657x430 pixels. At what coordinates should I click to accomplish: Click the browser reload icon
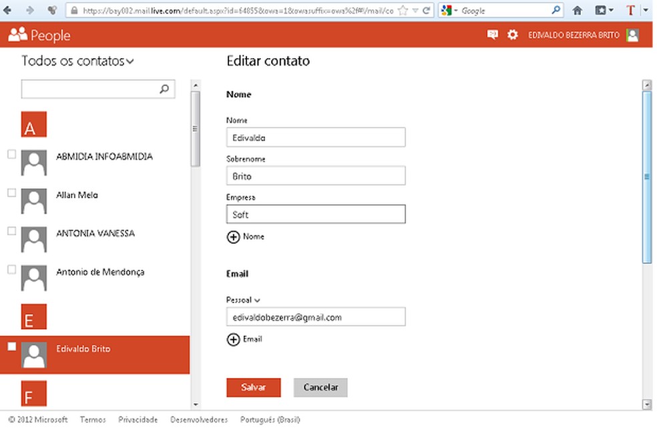427,11
